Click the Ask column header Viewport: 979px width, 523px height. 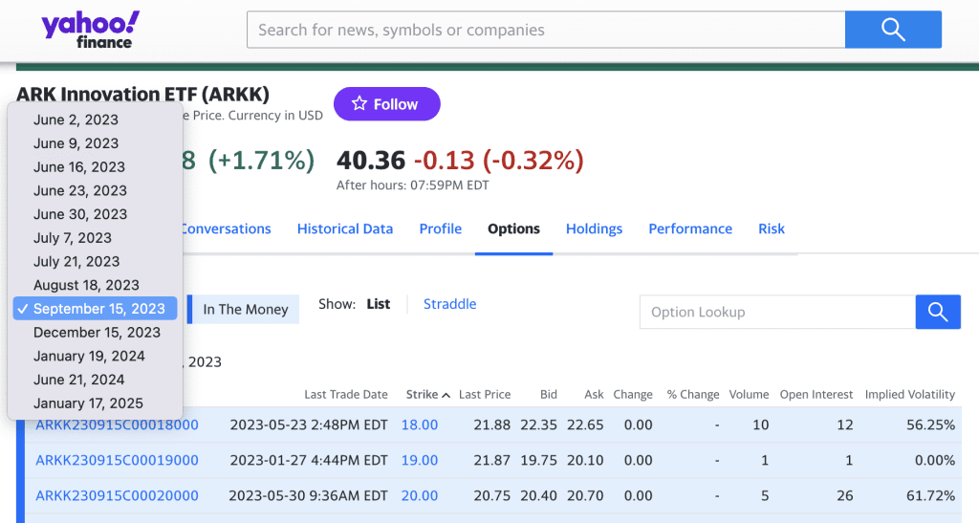[594, 395]
